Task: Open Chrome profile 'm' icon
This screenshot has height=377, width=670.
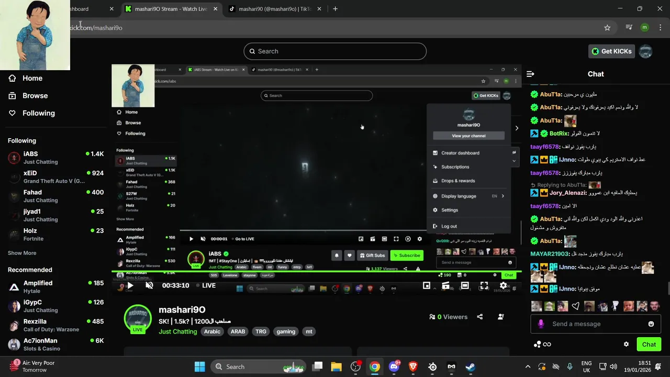Action: (x=644, y=28)
